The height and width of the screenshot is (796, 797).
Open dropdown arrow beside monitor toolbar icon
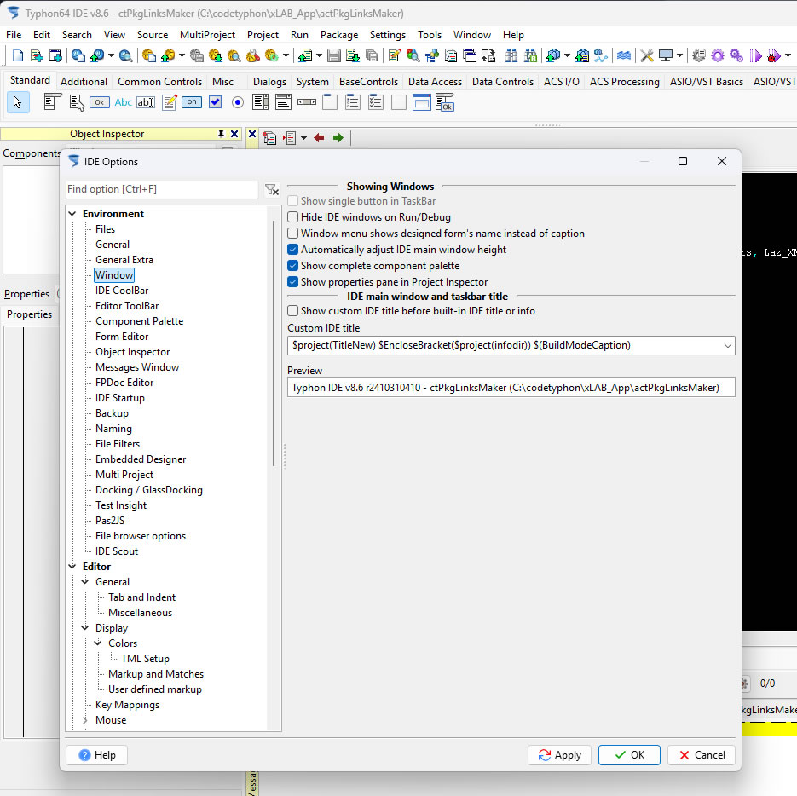[x=679, y=55]
